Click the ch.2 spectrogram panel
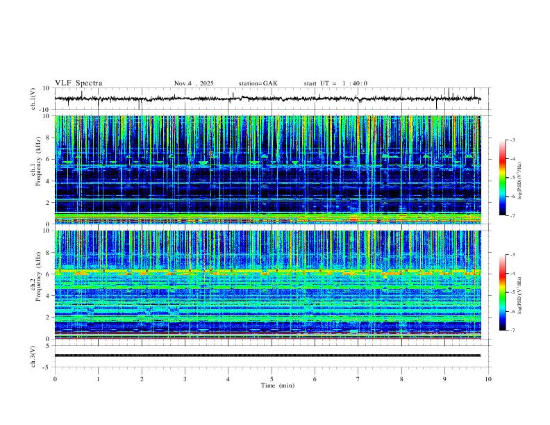Viewport: 550px width, 425px height. point(268,285)
